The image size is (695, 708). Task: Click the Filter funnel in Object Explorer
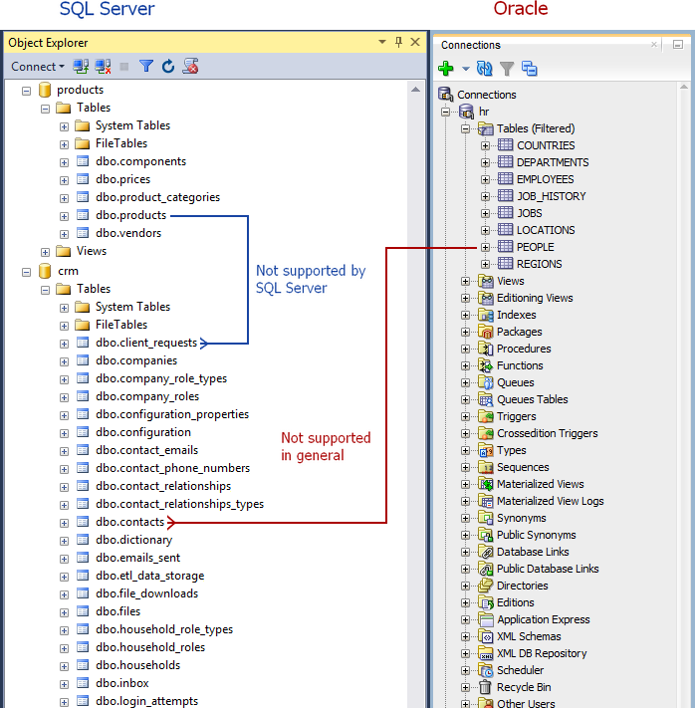tap(146, 67)
